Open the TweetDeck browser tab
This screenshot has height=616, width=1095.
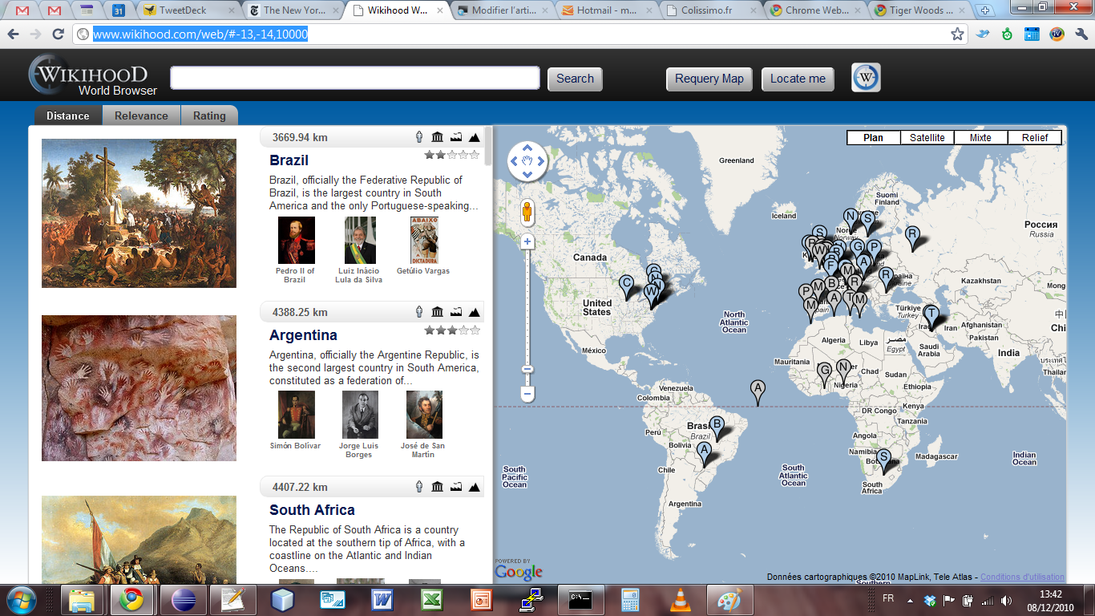click(x=187, y=10)
